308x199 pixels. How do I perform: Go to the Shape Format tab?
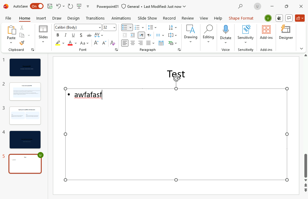pyautogui.click(x=241, y=18)
